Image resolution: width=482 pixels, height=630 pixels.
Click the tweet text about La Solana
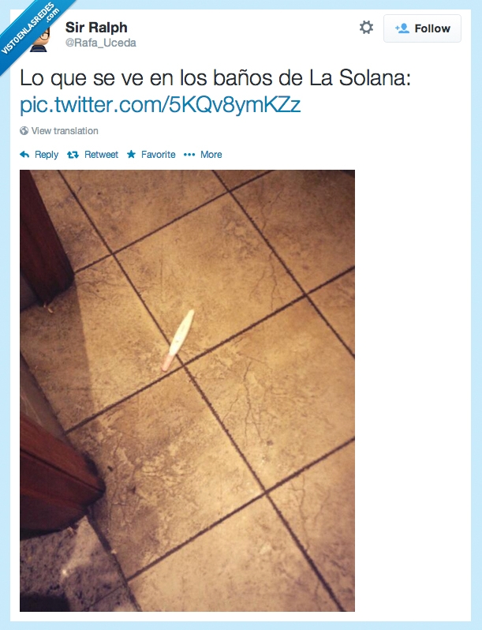[x=215, y=78]
